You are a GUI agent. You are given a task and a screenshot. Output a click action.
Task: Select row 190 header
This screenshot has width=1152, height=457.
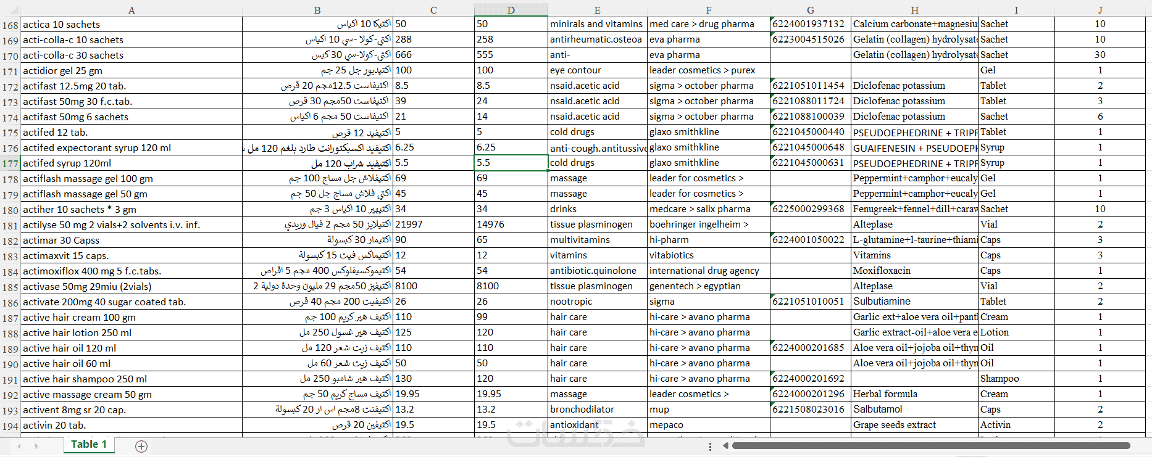click(x=10, y=364)
